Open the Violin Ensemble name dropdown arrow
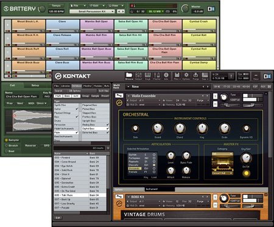This screenshot has width=274, height=227. click(128, 96)
